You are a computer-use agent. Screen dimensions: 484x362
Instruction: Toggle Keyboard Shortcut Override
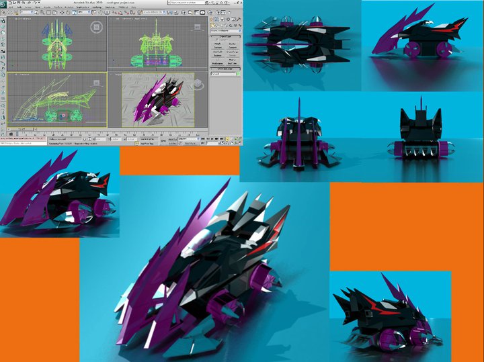[x=107, y=12]
